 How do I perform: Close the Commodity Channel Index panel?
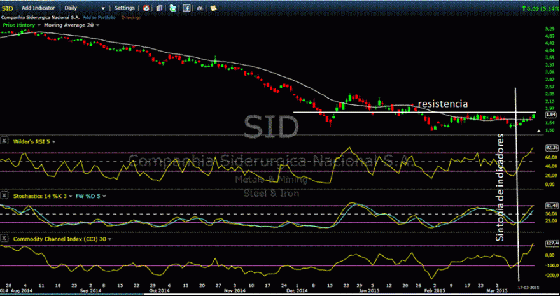tap(4, 239)
